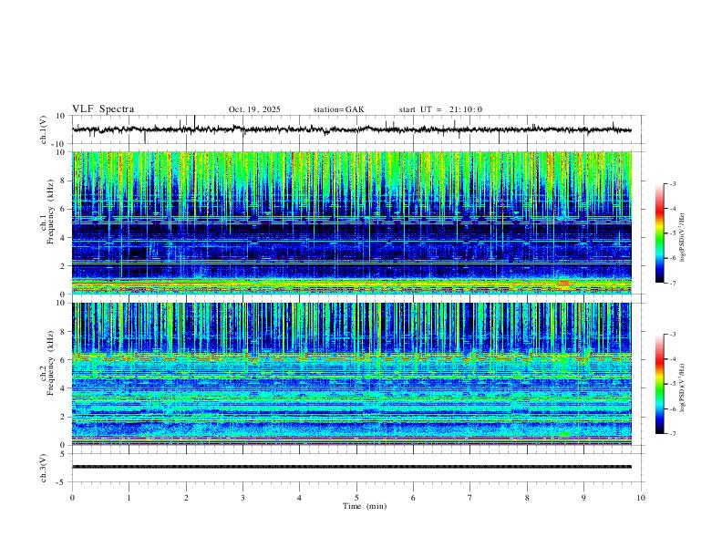The width and height of the screenshot is (722, 558).
Task: Click the 'ch.2 Frequency (kHz)' axis label
Action: click(46, 362)
